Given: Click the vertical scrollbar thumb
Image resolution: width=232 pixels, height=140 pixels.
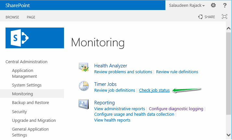Looking at the screenshot, I should [x=229, y=73].
